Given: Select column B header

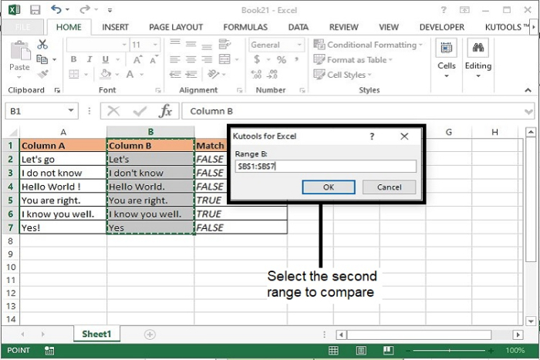Looking at the screenshot, I should pyautogui.click(x=150, y=132).
